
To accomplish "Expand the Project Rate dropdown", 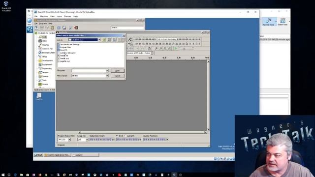I will tap(69, 140).
